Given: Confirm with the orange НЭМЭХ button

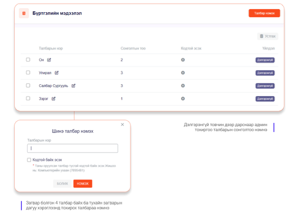Looking at the screenshot, I should click(x=83, y=183).
